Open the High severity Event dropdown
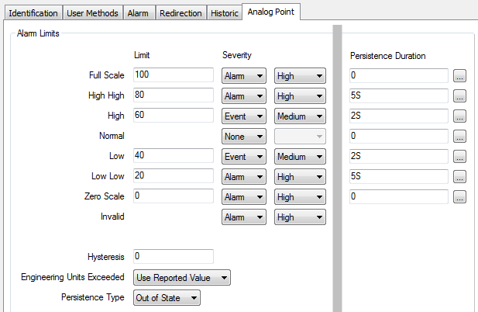Screen dimensions: 478x312 pos(244,116)
